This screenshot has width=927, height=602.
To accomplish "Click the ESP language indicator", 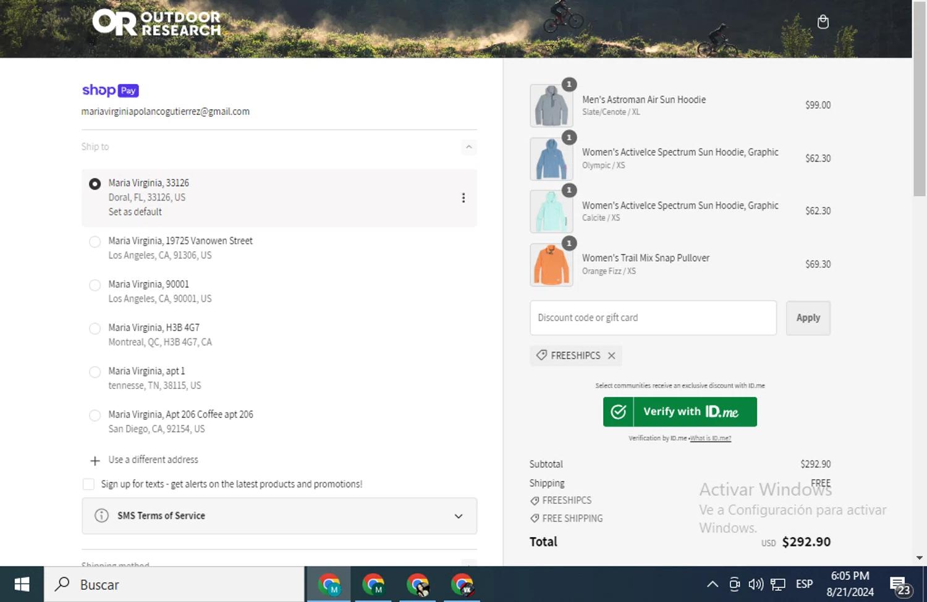I will (804, 584).
